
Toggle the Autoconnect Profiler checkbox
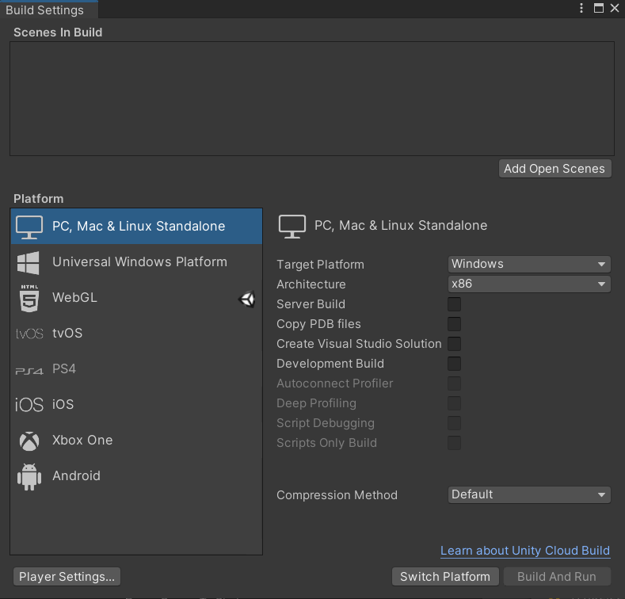(x=455, y=383)
